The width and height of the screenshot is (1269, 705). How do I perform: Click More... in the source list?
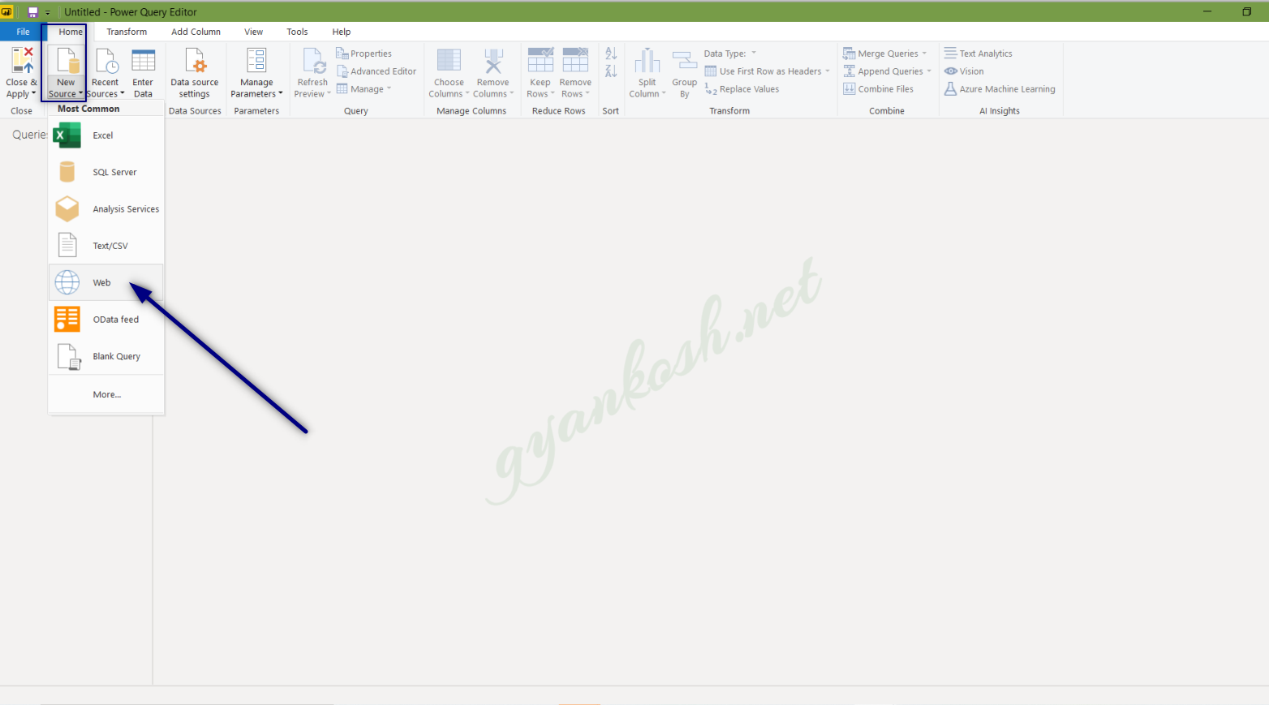(106, 394)
